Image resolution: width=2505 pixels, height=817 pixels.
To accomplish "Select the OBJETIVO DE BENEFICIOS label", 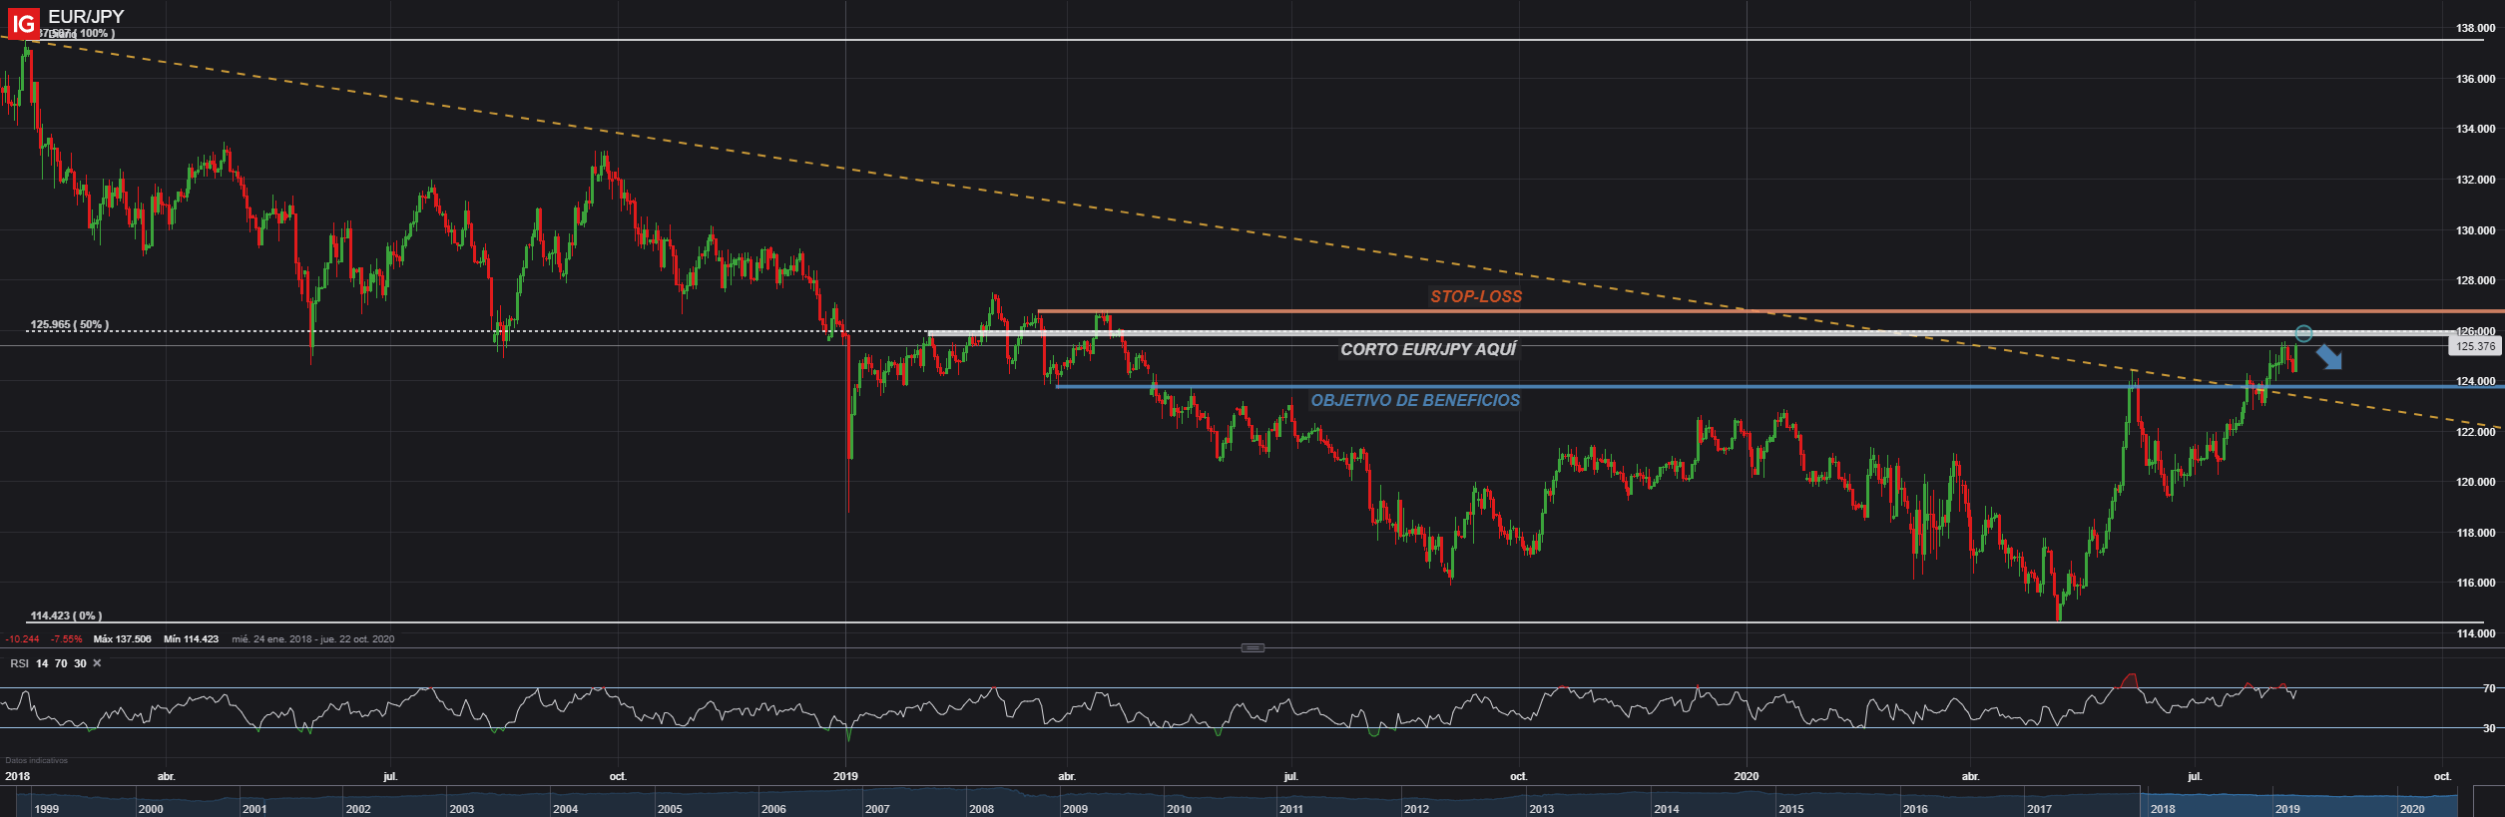I will tap(1415, 400).
